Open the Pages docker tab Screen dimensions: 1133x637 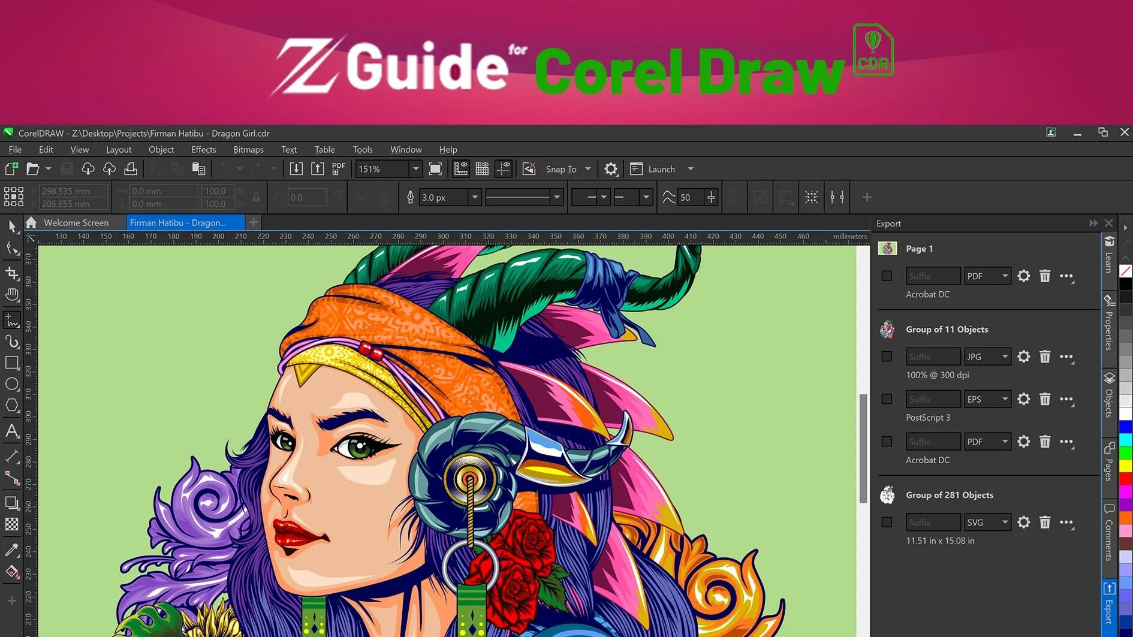1109,461
